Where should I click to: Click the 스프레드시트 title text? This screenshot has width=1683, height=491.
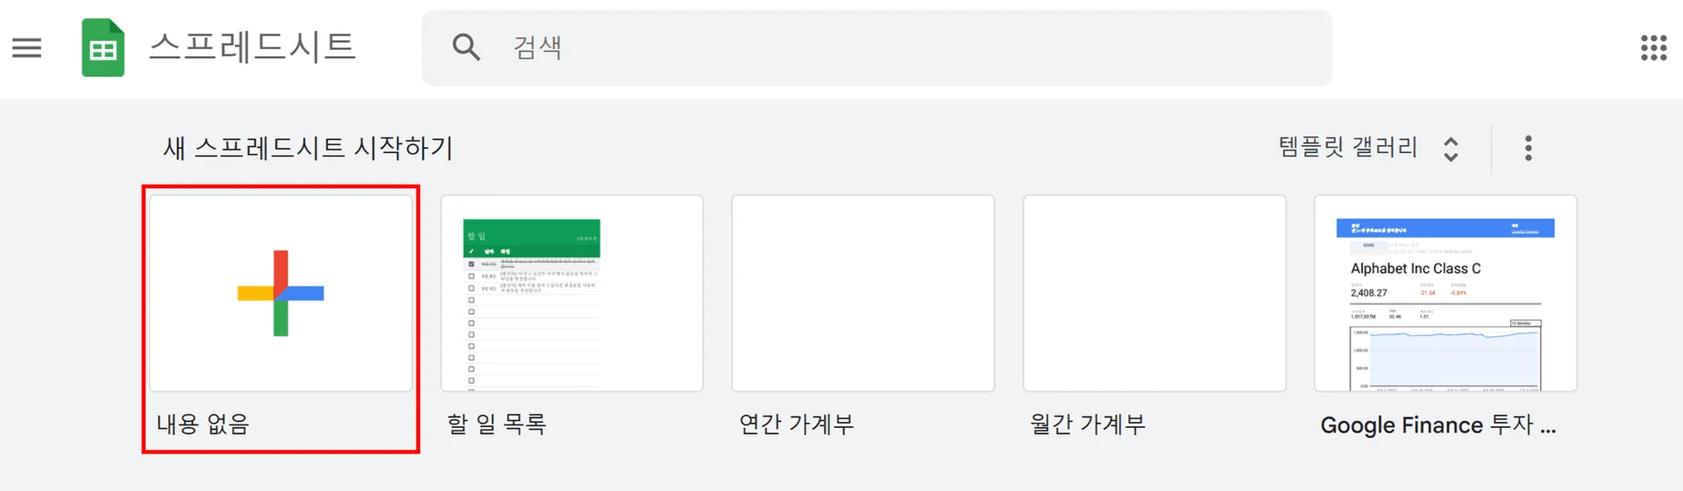[x=252, y=47]
